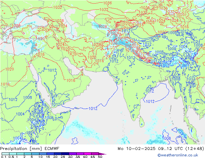Pick the legend swatch between 45 and 50
205x158 pixels.
[x=95, y=154]
